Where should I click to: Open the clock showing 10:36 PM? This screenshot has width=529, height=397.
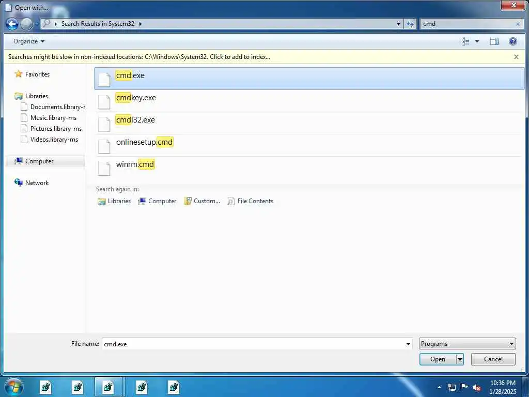tap(503, 387)
